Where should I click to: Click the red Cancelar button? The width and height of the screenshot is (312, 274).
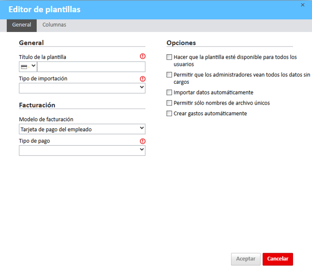(278, 259)
